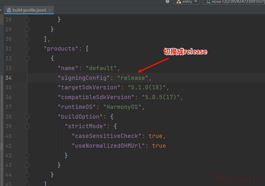
Task: Click the true value of caseSensitiveCheck
Action: pyautogui.click(x=155, y=136)
